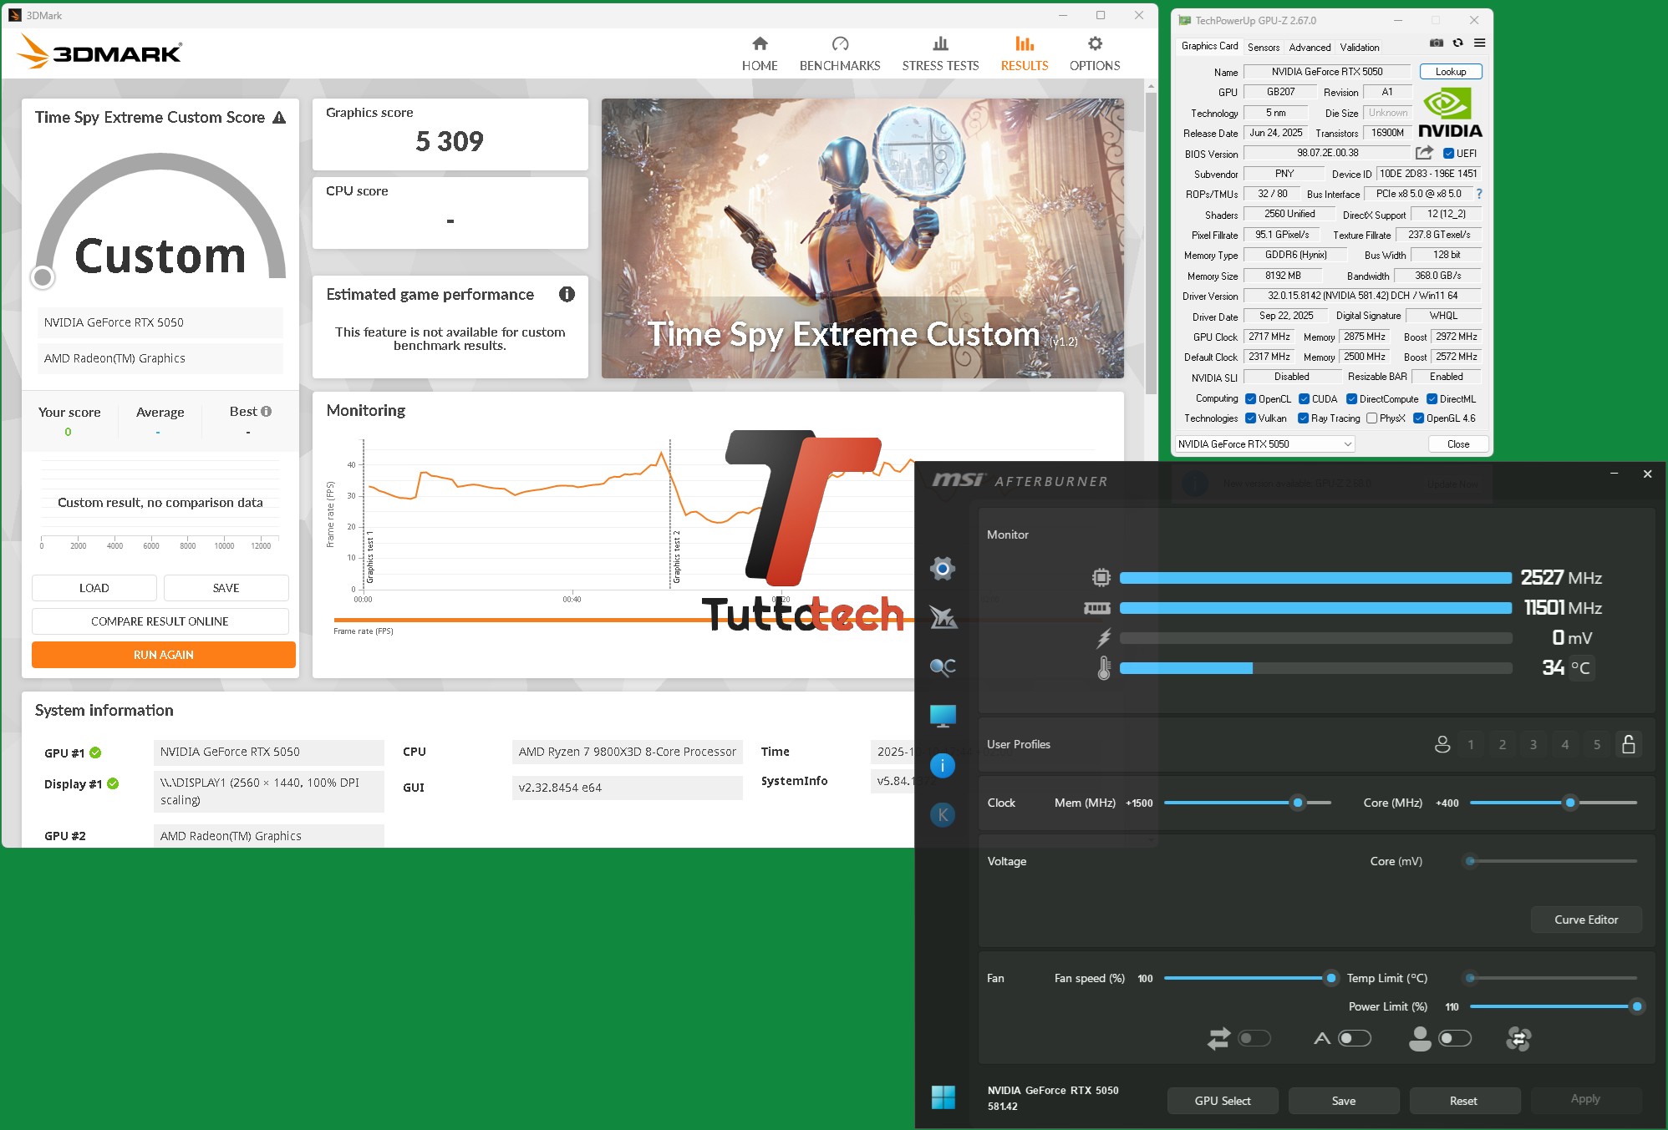Image resolution: width=1668 pixels, height=1130 pixels.
Task: Open the Afterburner information panel (i icon)
Action: click(x=943, y=765)
